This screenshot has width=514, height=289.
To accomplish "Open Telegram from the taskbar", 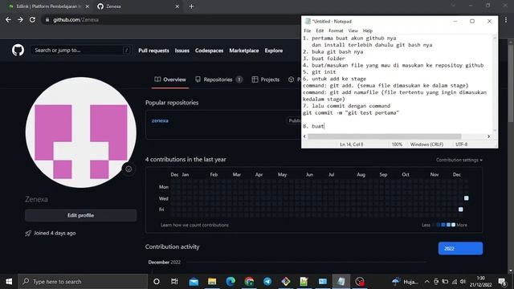I will [x=267, y=282].
